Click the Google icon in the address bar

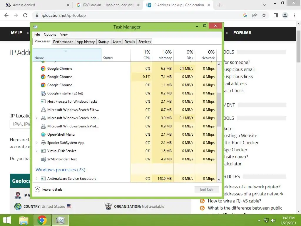[245, 15]
